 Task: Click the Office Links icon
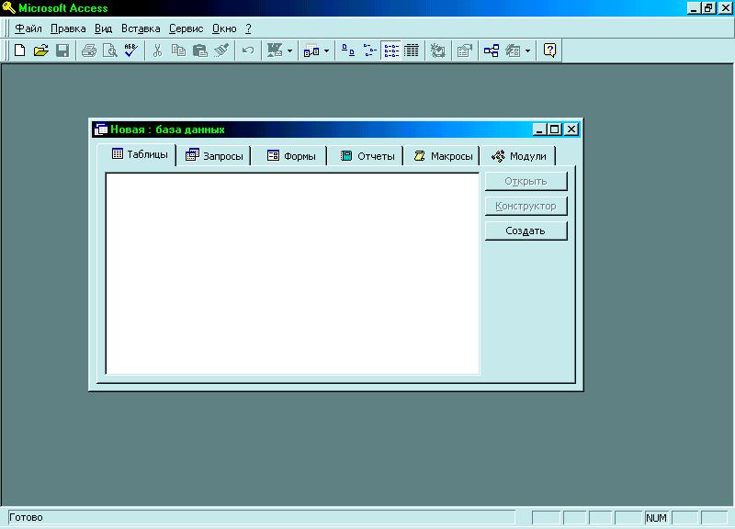click(275, 51)
